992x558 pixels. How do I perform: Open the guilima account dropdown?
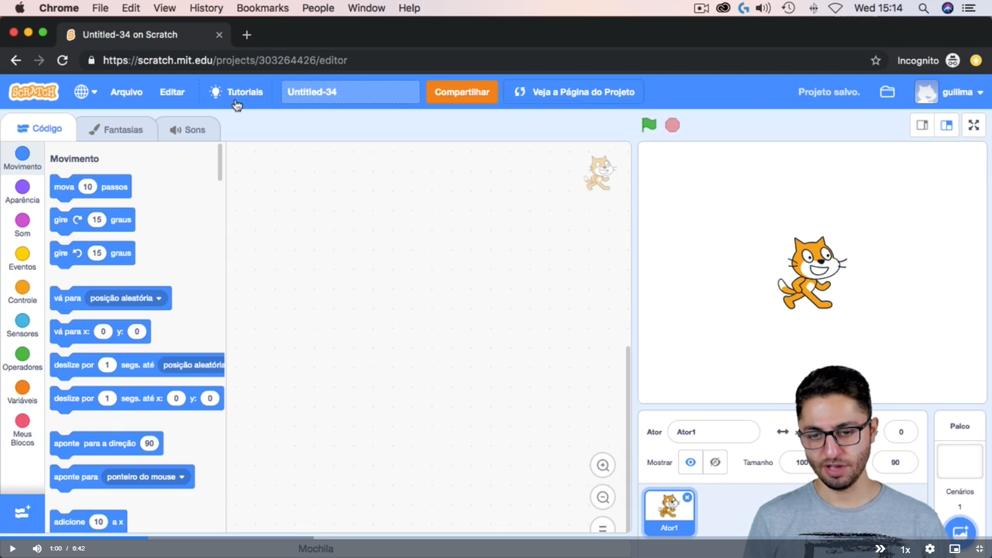[949, 92]
